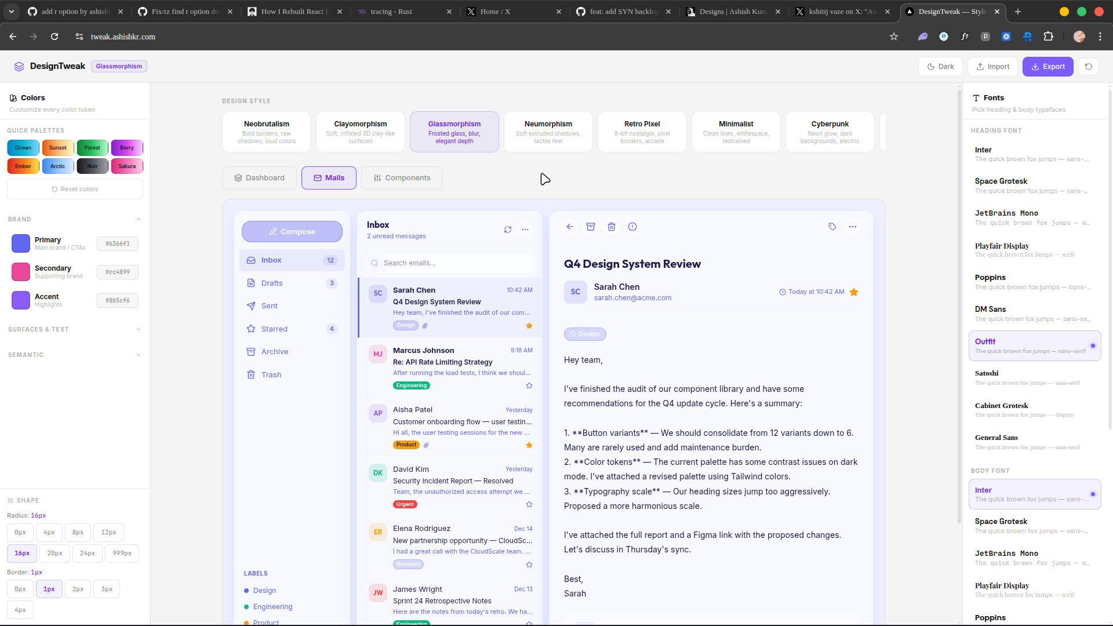Archive the open Q4 Design email

coord(590,227)
